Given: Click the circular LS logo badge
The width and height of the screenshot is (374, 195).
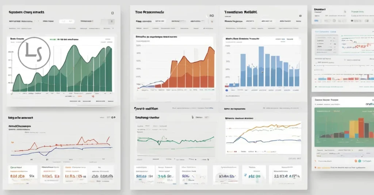Looking at the screenshot, I should pos(34,53).
